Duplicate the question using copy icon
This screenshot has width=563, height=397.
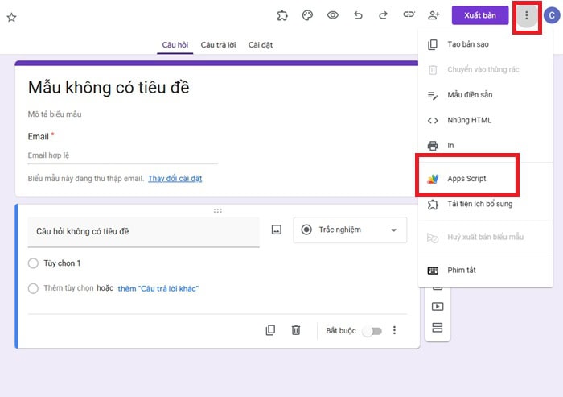click(x=271, y=330)
